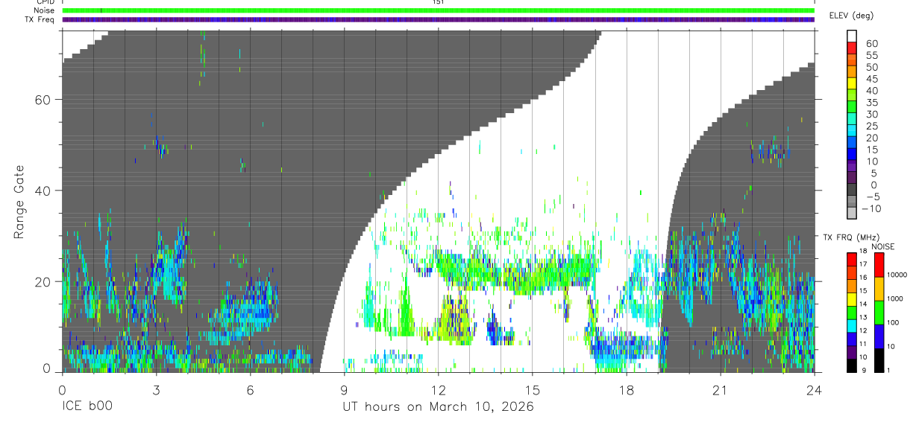Click the ELEV (deg) colorbar title

[x=852, y=16]
